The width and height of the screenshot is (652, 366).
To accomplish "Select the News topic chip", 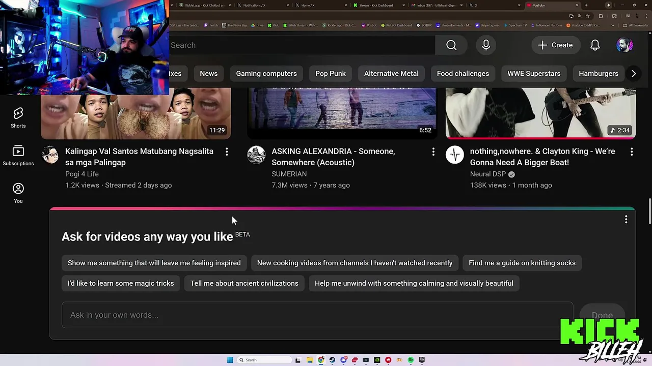I will pyautogui.click(x=209, y=74).
